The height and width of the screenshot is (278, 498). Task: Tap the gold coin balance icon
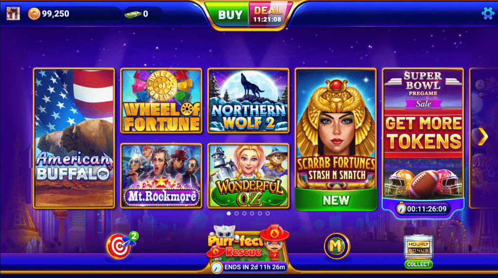[x=34, y=14]
